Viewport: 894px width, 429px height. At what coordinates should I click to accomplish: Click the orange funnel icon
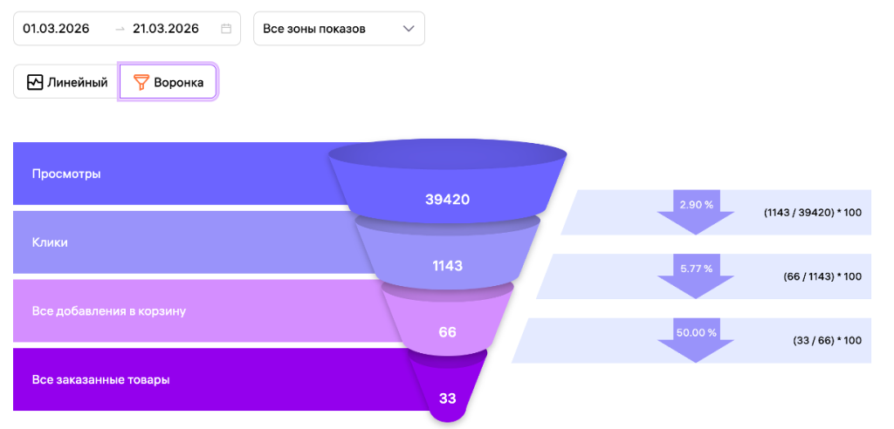[141, 83]
